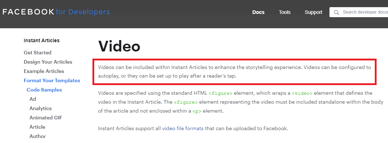Open the Instant Articles section heading
This screenshot has height=143, width=388.
[41, 40]
